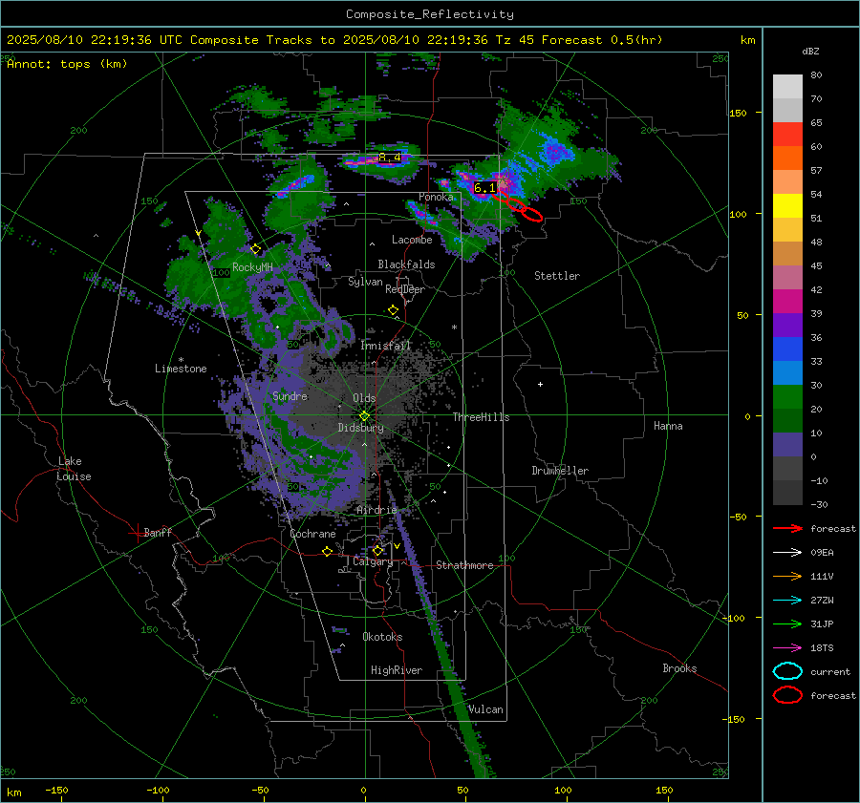The image size is (860, 803).
Task: Select the storm top label 6.1
Action: click(484, 188)
